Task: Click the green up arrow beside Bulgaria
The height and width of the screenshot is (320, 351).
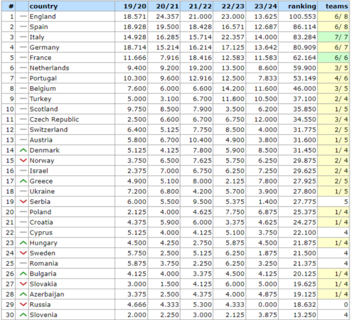Action: pos(23,274)
